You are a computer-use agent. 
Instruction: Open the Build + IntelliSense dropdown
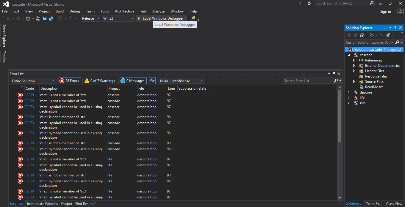[181, 81]
